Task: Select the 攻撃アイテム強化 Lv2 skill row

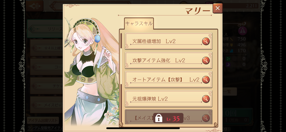Action: point(168,60)
